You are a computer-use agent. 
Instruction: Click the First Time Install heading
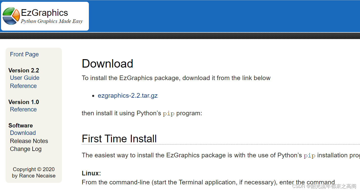tap(119, 139)
